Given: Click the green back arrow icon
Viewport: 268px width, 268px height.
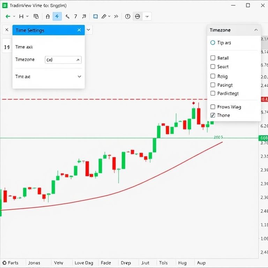Looking at the screenshot, I should point(8,16).
